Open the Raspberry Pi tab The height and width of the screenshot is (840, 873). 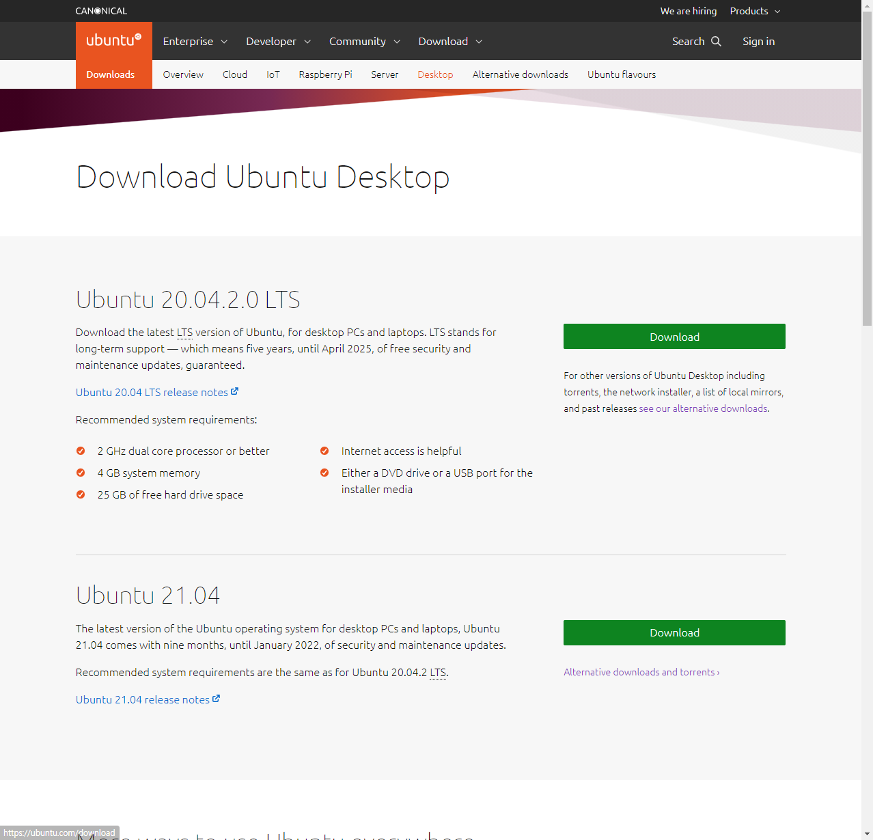[x=325, y=74]
